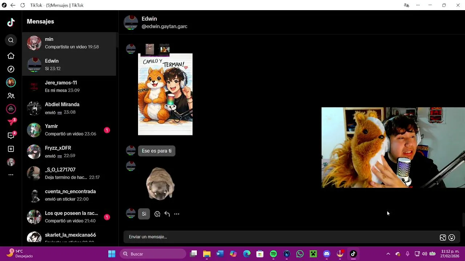
Task: Open the 'Los que poseen la rac...' group chat
Action: point(69,217)
